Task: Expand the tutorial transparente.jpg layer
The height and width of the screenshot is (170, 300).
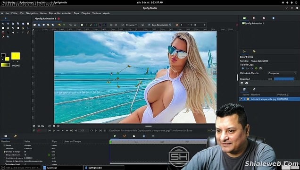Action: [x=244, y=99]
